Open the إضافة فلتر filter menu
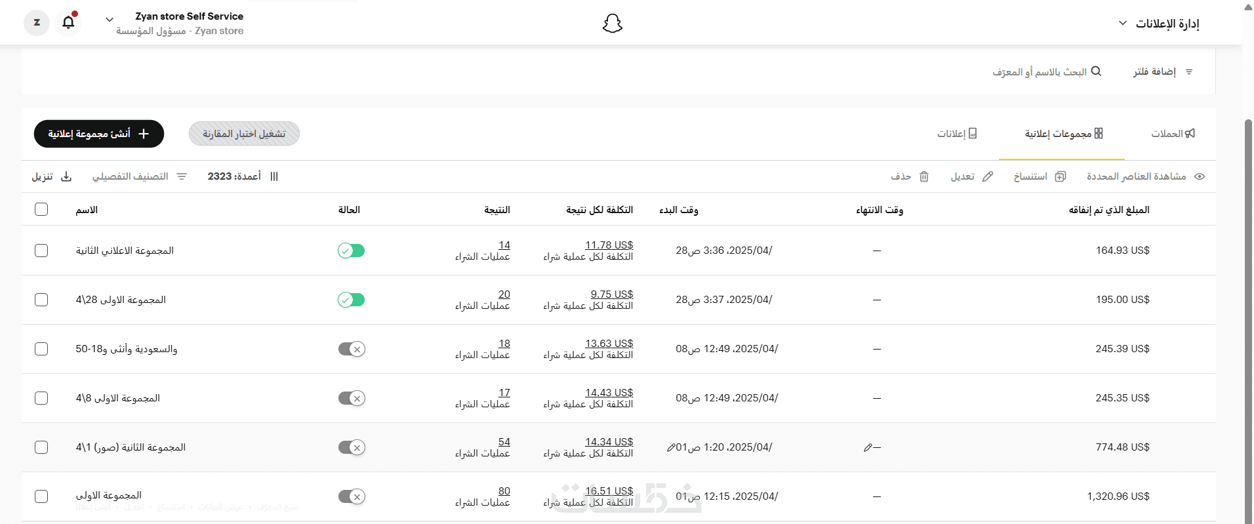 pyautogui.click(x=1162, y=71)
